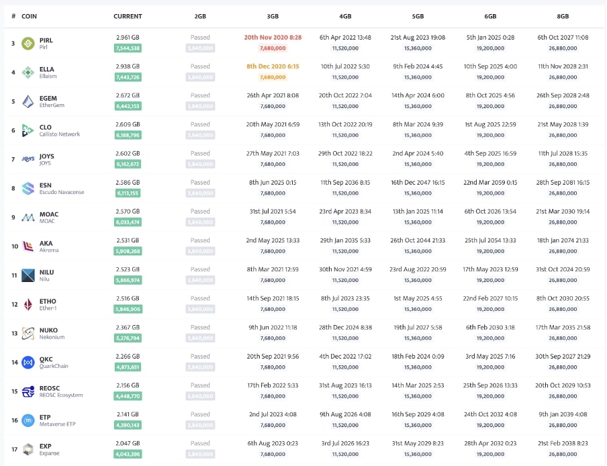Screen dimensions: 607x466
Task: Select the JOYS coin name
Action: click(x=46, y=156)
